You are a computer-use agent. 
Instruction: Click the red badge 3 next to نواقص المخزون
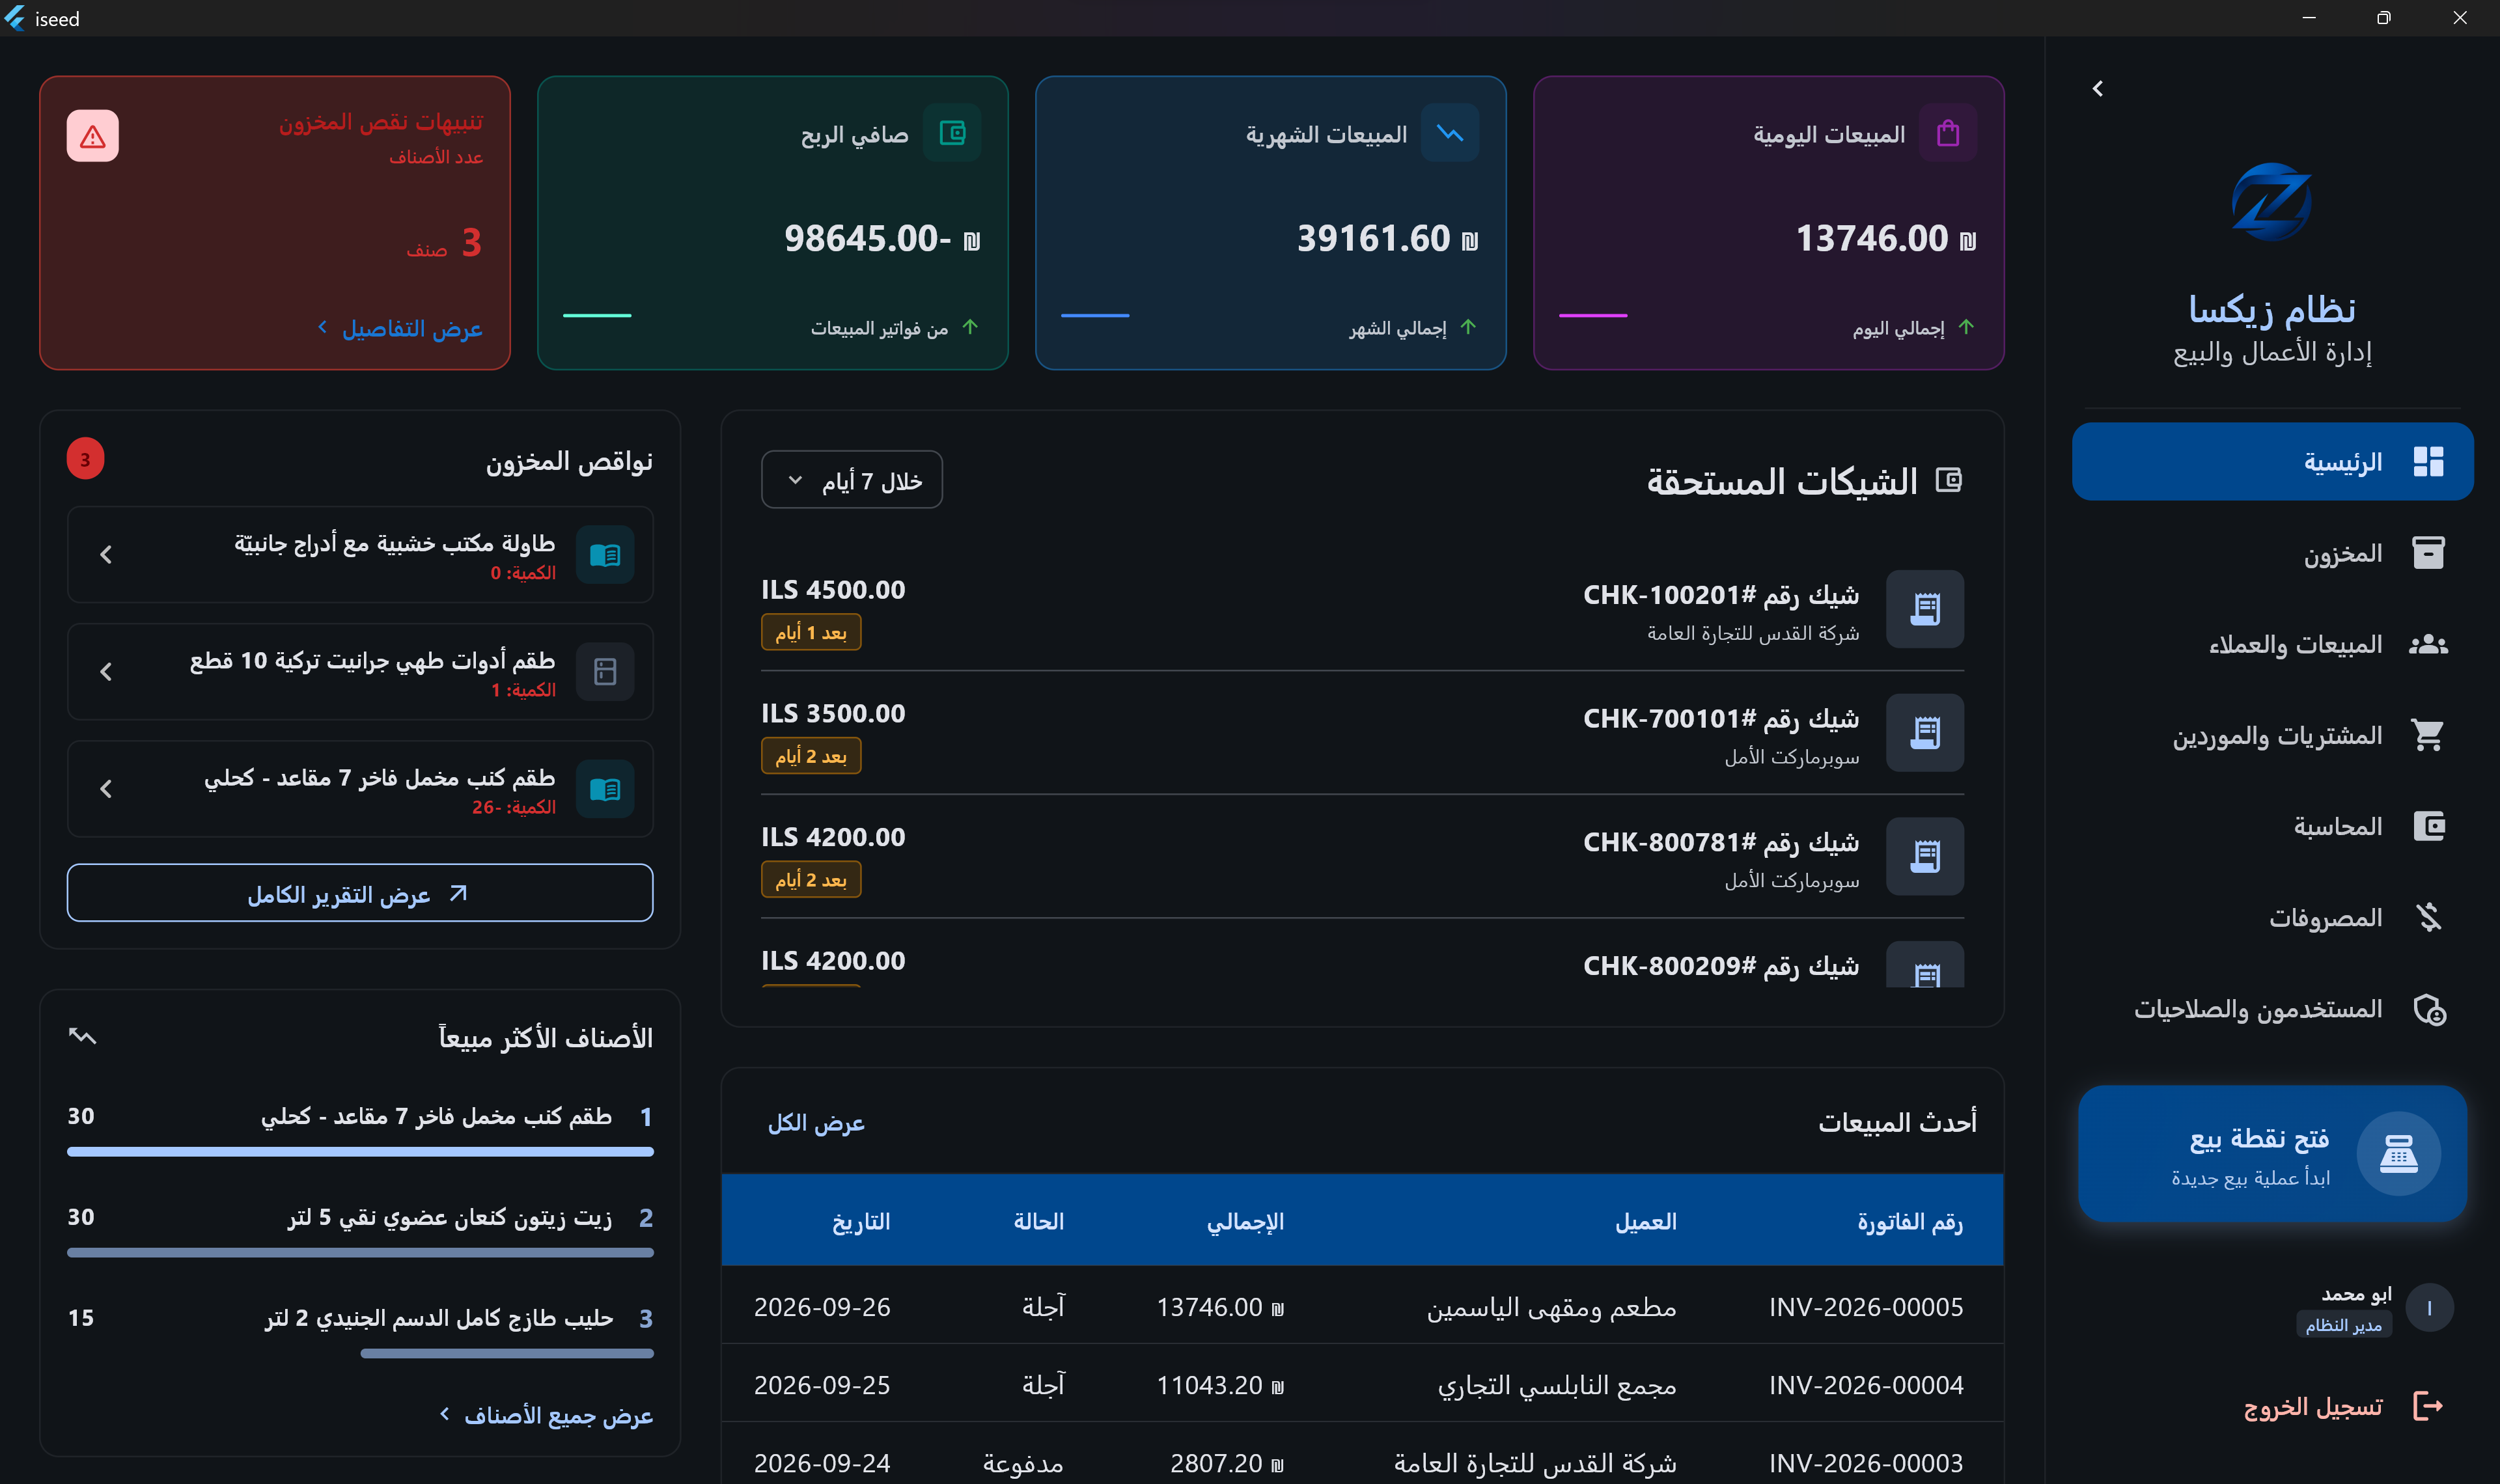[85, 459]
